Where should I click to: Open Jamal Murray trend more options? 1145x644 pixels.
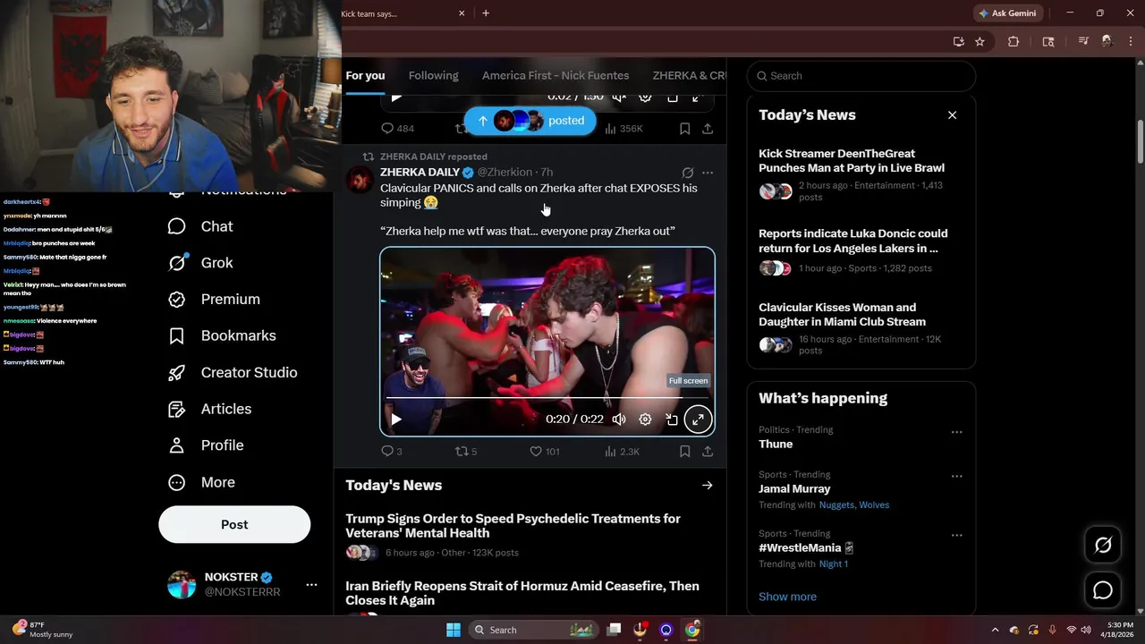tap(956, 477)
